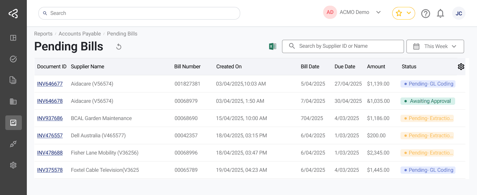Refresh the Pending Bills report
Viewport: 477px width, 195px height.
click(x=119, y=47)
